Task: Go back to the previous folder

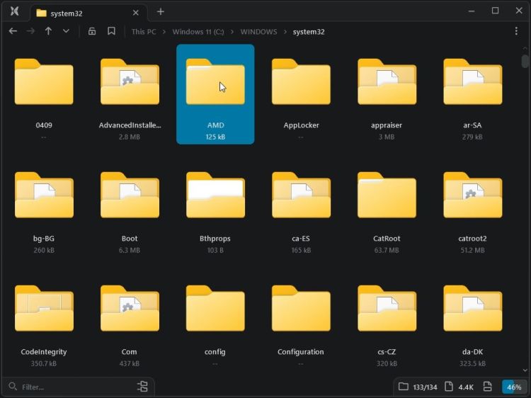Action: click(x=13, y=31)
